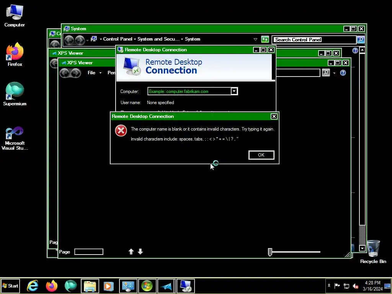Select System and Security breadcrumb
This screenshot has width=392, height=294.
(158, 39)
